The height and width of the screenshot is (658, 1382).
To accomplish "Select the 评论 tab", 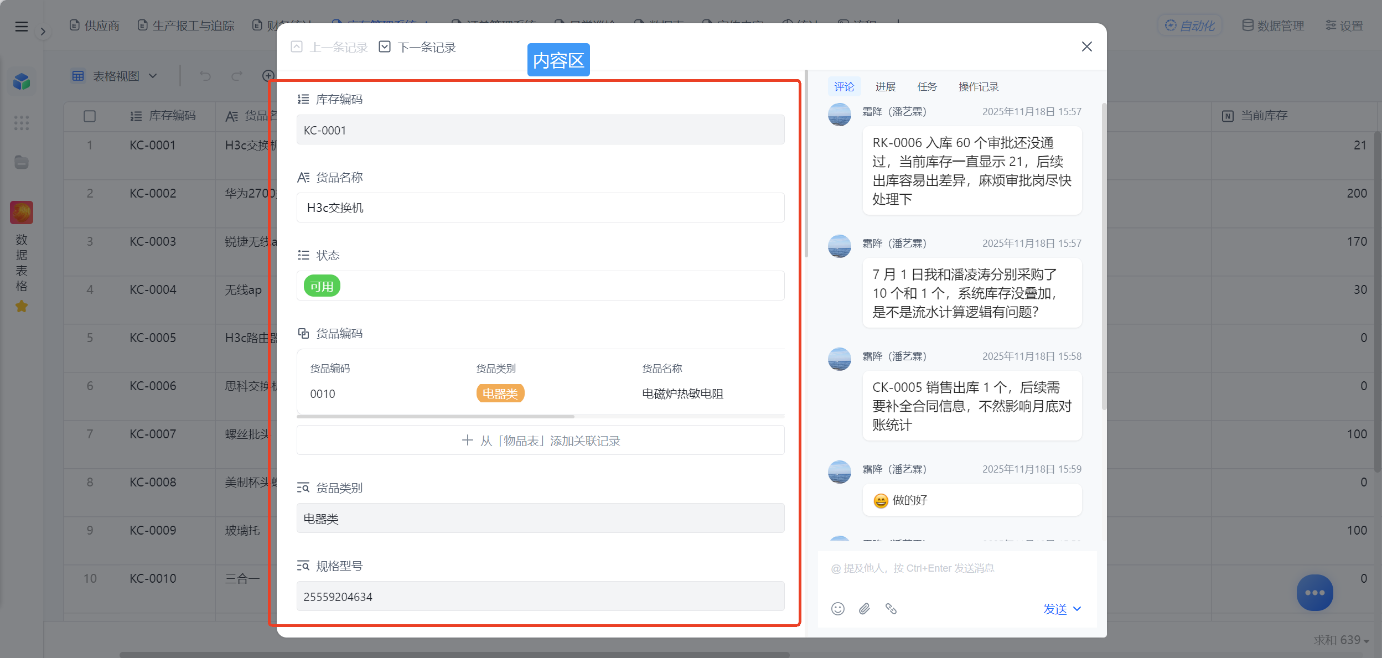I will pos(844,87).
